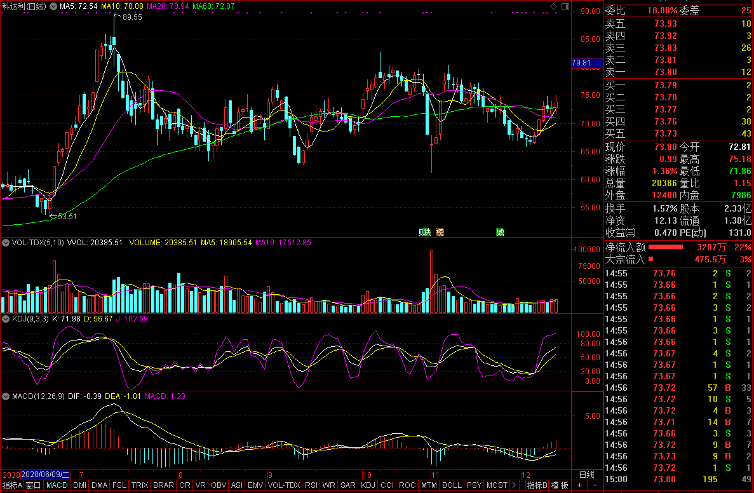
Task: Open the VOL-TDX panel dropdown arrow
Action: coord(5,243)
